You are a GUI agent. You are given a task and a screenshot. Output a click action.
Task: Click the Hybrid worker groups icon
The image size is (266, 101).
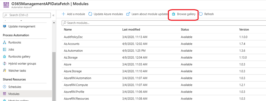click(5, 64)
